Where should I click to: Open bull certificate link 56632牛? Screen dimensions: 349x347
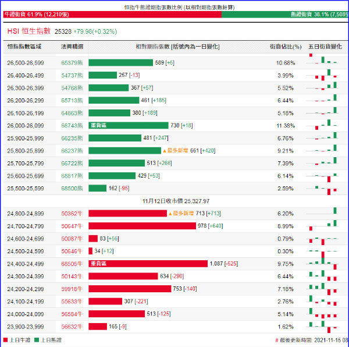(72, 327)
